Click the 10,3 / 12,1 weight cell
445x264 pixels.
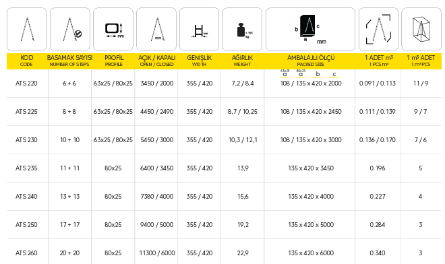243,140
